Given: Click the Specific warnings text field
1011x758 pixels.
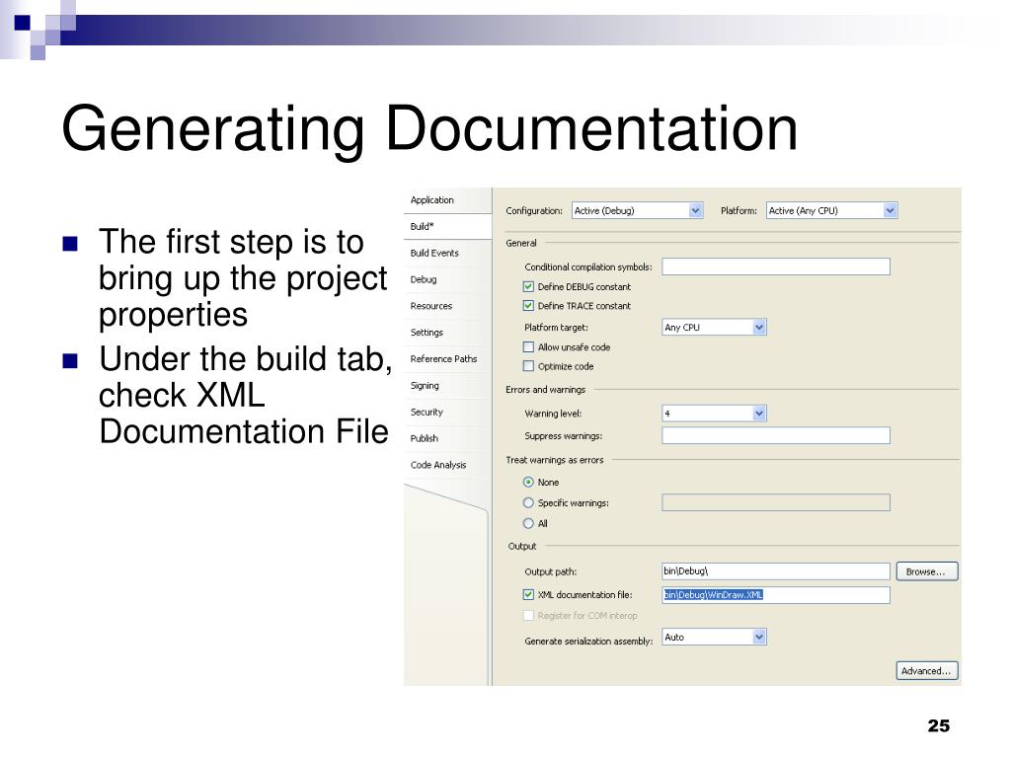Looking at the screenshot, I should tap(776, 502).
